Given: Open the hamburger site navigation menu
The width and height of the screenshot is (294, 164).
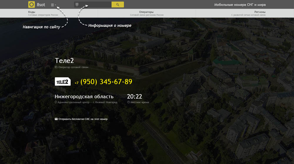Looking at the screenshot, I should (53, 5).
